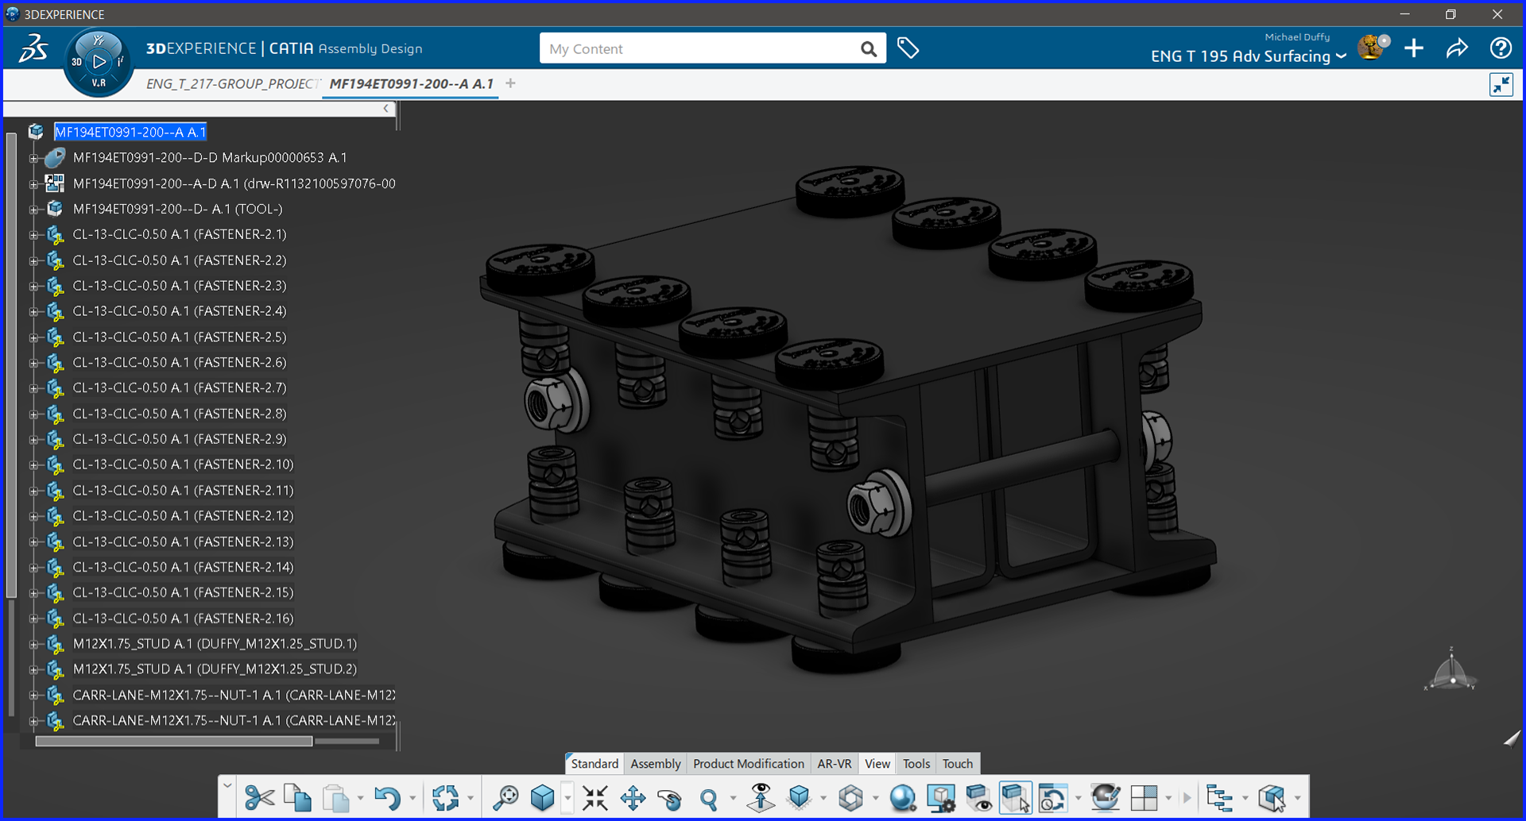Open the 3DEXPERIENCE compass
Screen dimensions: 1526x821
click(x=99, y=62)
